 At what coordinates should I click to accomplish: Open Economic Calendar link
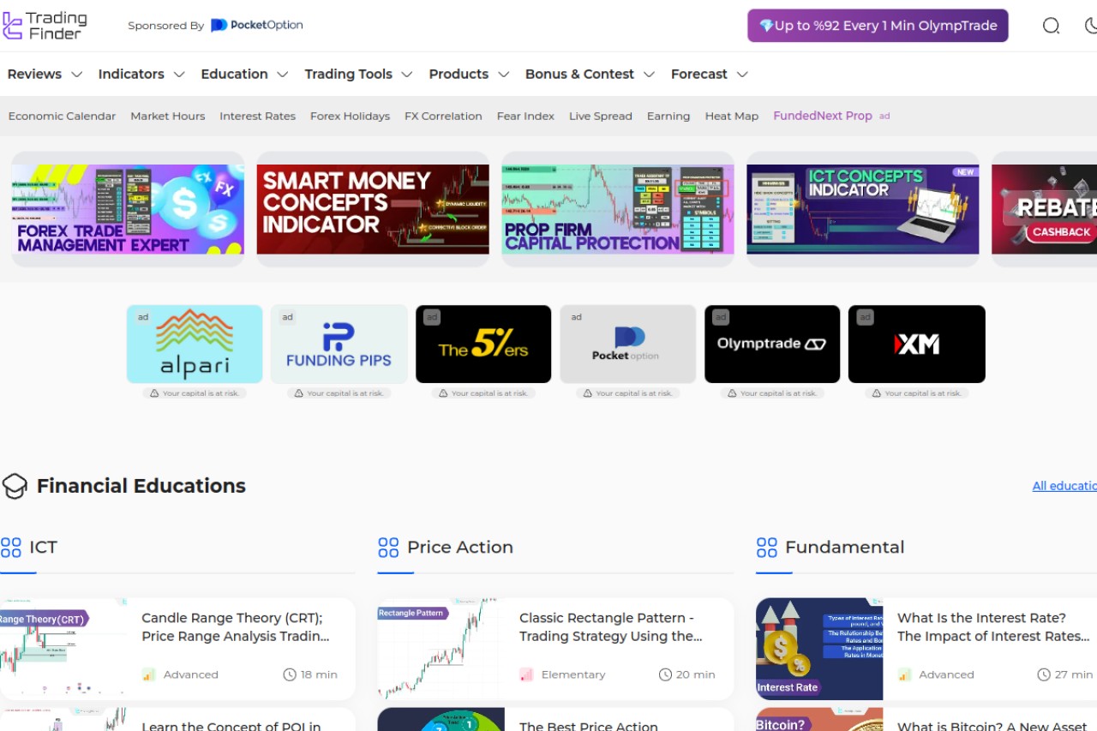point(62,116)
